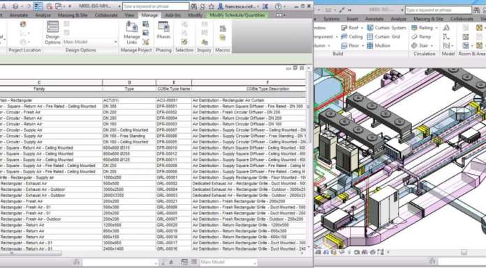This screenshot has width=486, height=268.
Task: Open Manage Links in Manage Project
Action: 132,33
